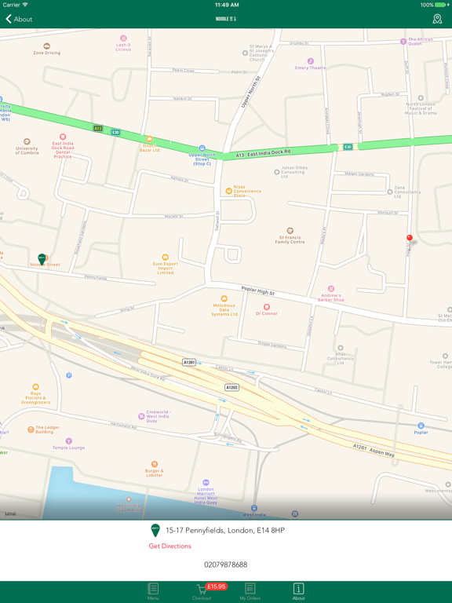The image size is (452, 603).
Task: Tap Julian Gibbs Consulting Ltd marker
Action: (x=277, y=172)
